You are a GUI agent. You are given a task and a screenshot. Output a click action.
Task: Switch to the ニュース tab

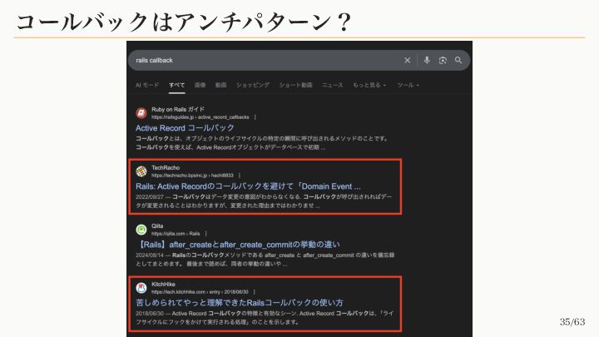point(332,85)
